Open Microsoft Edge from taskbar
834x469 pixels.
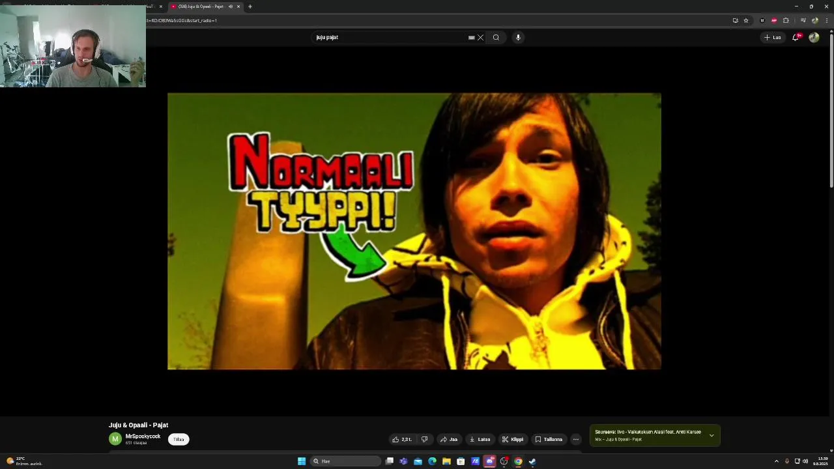click(x=432, y=461)
